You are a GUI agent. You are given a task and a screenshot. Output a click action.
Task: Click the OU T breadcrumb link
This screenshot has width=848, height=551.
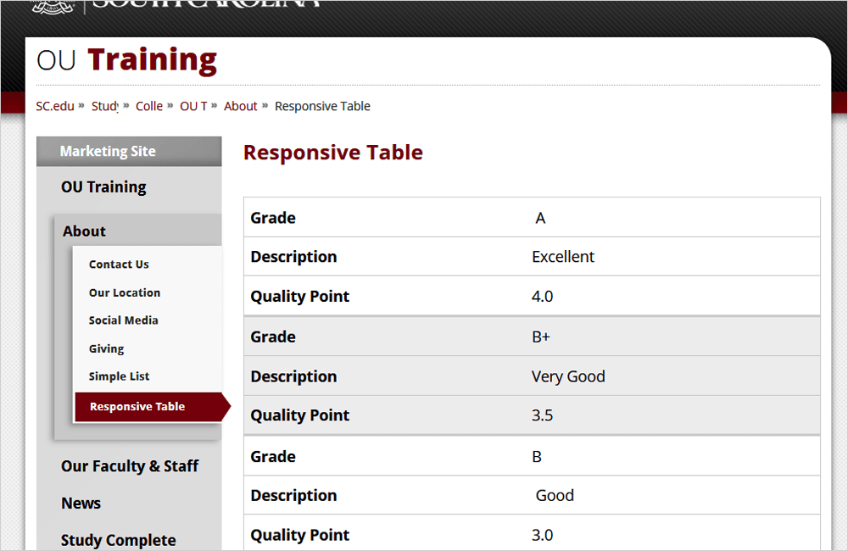pyautogui.click(x=193, y=106)
